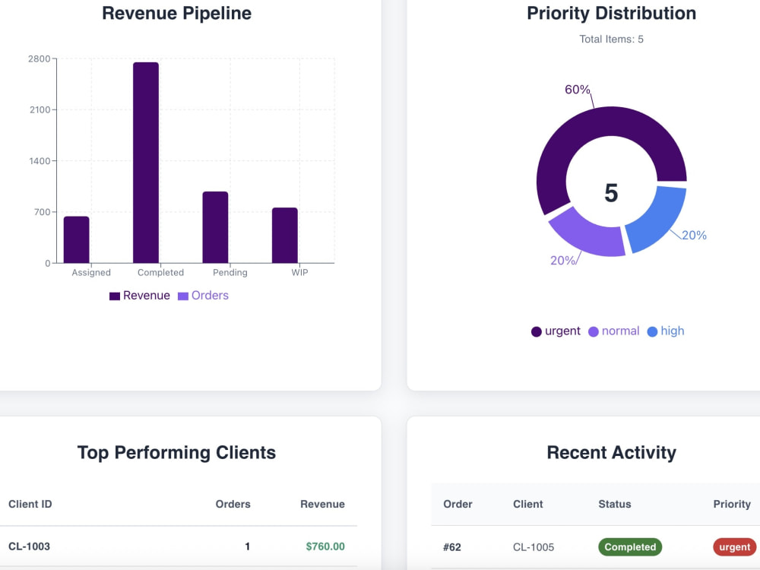Viewport: 760px width, 570px height.
Task: Click the center number 5 in the donut
Action: pos(611,193)
